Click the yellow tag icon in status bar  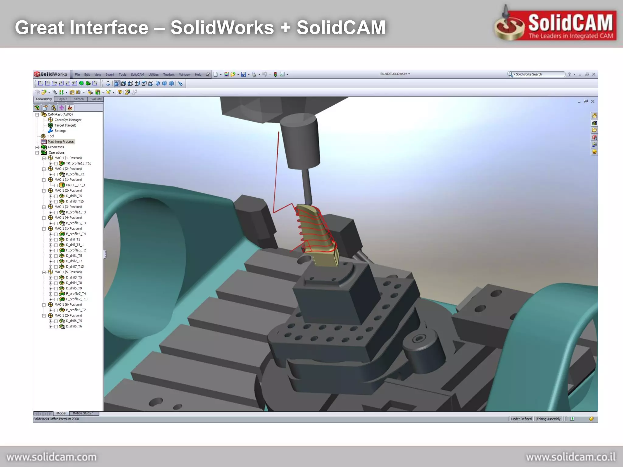coord(591,419)
